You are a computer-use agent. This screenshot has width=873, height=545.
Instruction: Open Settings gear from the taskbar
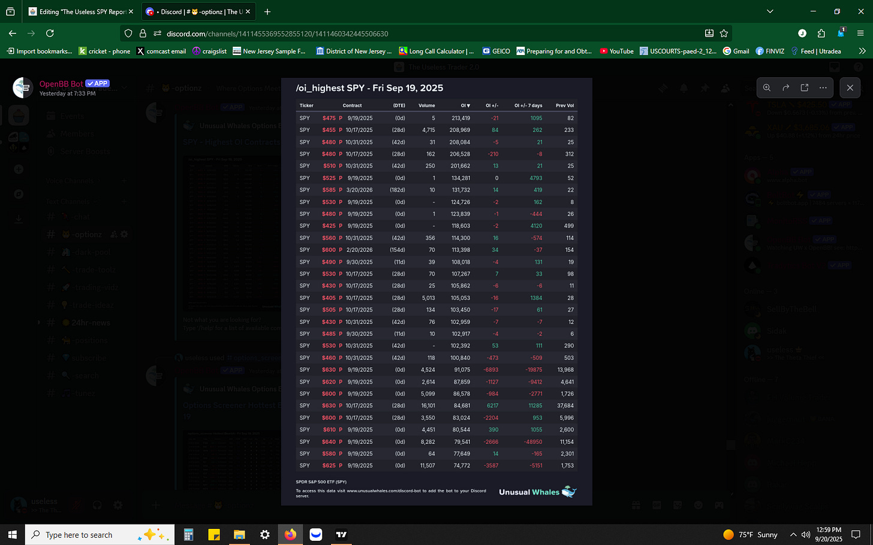264,534
